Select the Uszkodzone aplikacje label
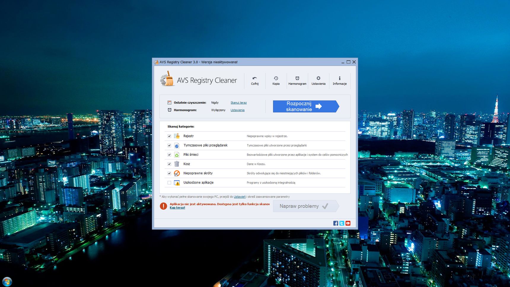Image resolution: width=510 pixels, height=287 pixels. click(198, 183)
